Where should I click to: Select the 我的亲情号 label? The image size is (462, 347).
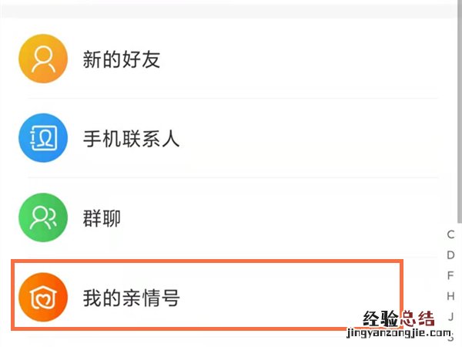pos(131,298)
